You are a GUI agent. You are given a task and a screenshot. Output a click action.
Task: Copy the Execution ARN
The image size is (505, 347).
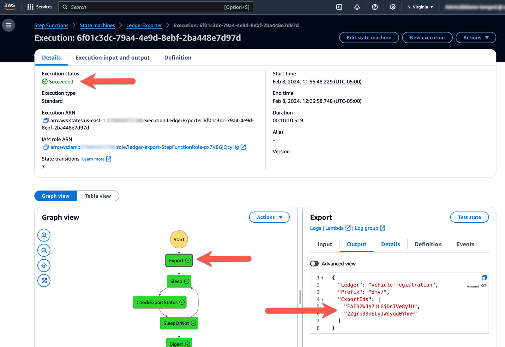coord(46,120)
